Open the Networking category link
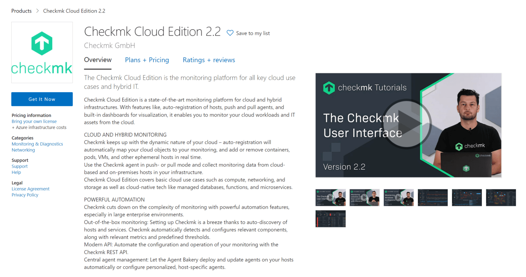 pyautogui.click(x=23, y=150)
